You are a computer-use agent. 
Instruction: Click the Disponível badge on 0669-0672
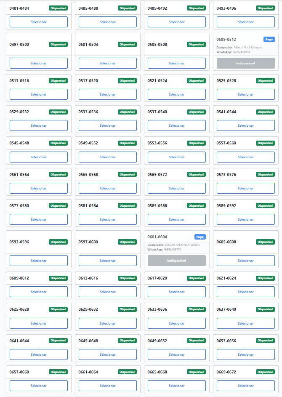pos(265,372)
